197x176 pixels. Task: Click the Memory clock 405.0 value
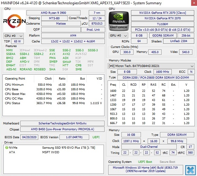pos(155,52)
